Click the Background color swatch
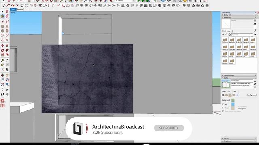The width and height of the screenshot is (259, 145). coord(233,100)
